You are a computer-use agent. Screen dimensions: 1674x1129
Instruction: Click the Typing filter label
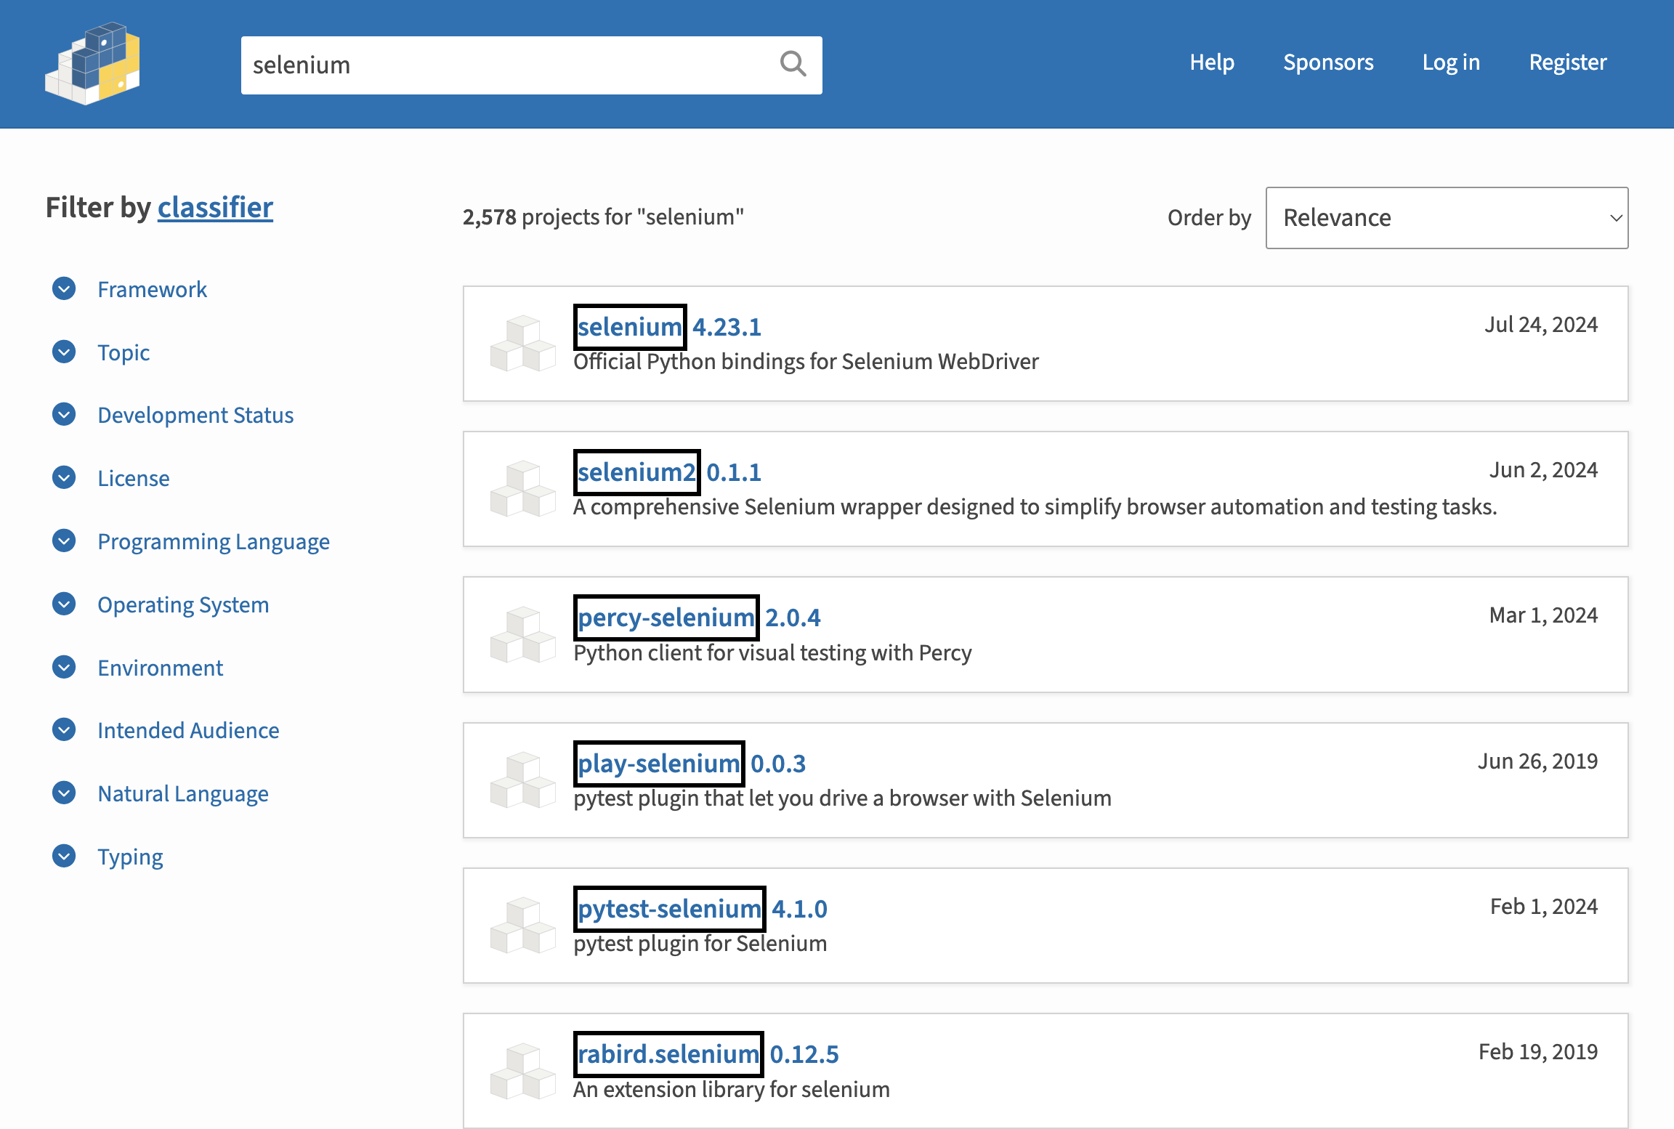tap(131, 857)
